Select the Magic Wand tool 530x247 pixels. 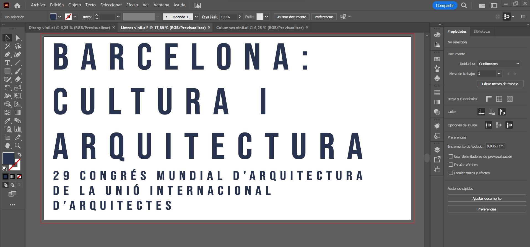click(7, 46)
